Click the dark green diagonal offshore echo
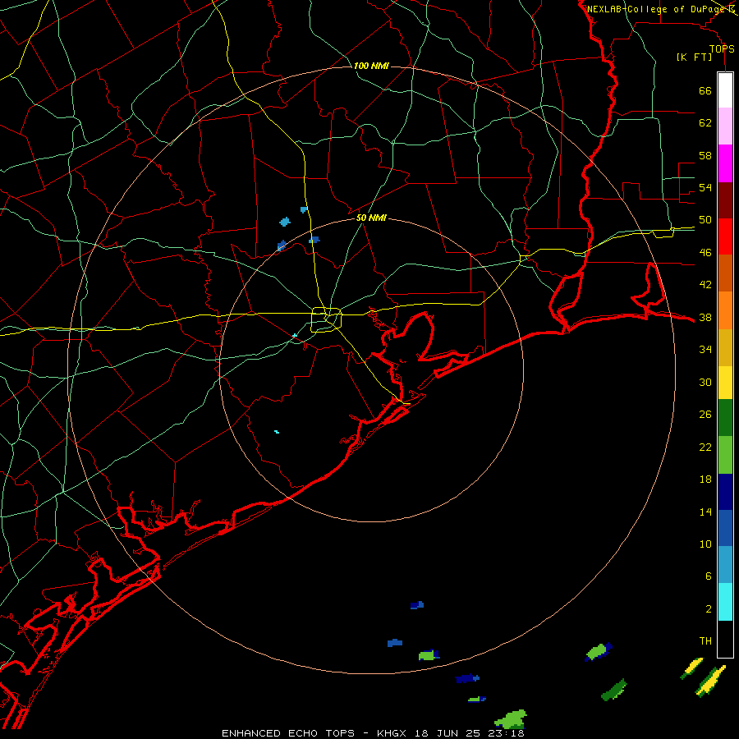Screen dimensions: 739x739 tap(614, 690)
